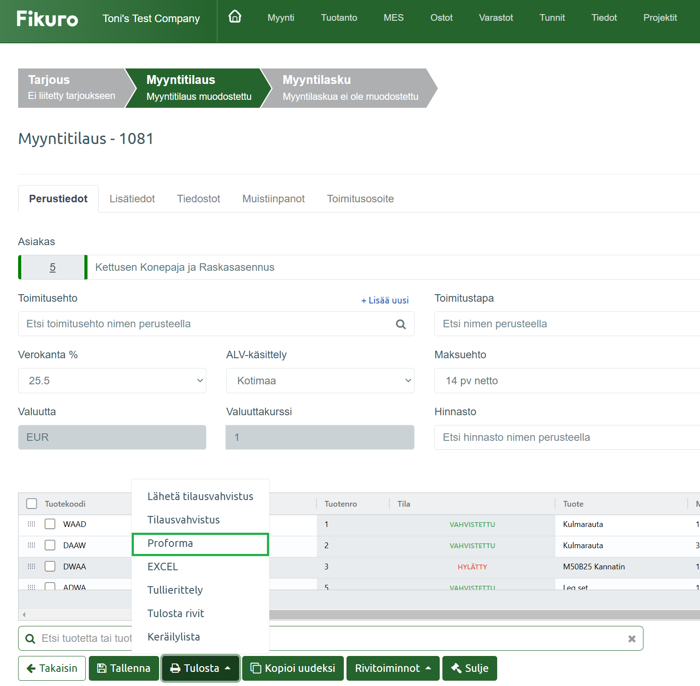Screen dimensions: 700x686
Task: Clear the product search with X icon
Action: point(632,639)
